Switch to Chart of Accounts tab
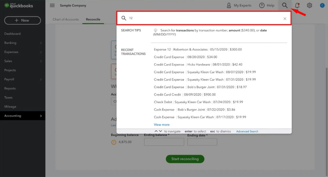 tap(66, 19)
